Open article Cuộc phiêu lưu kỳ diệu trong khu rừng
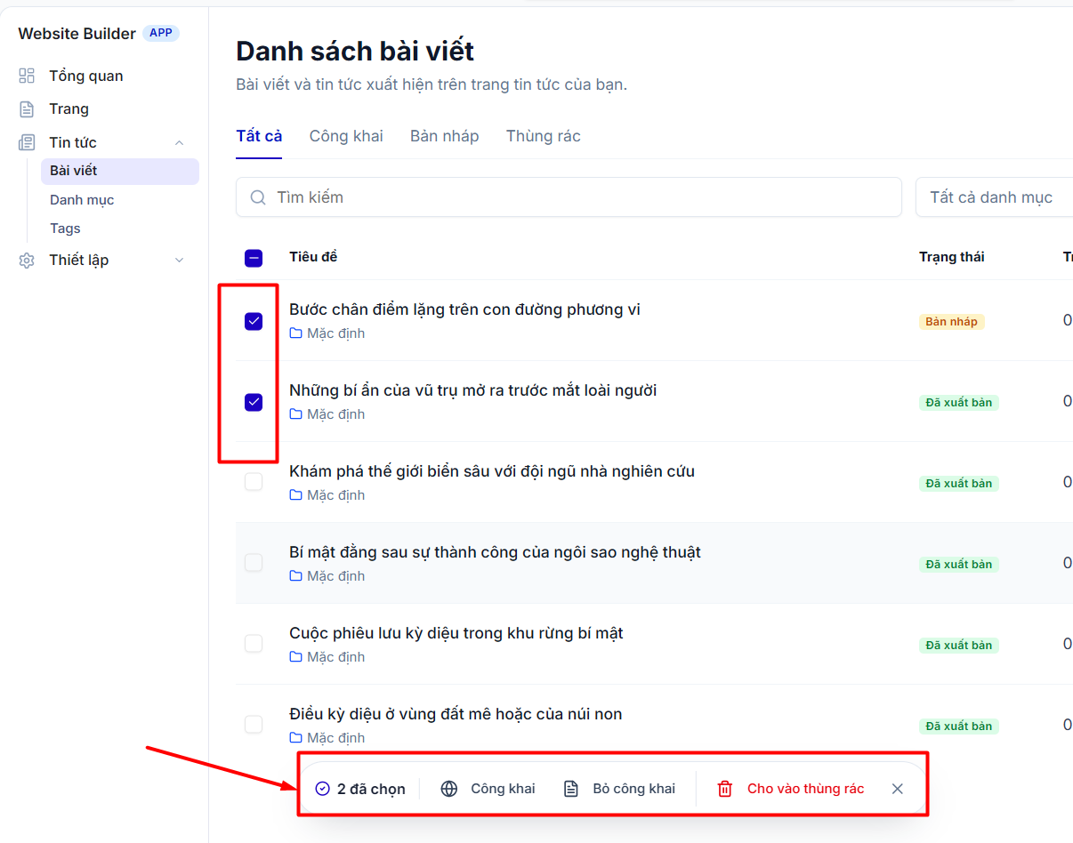 coord(456,633)
